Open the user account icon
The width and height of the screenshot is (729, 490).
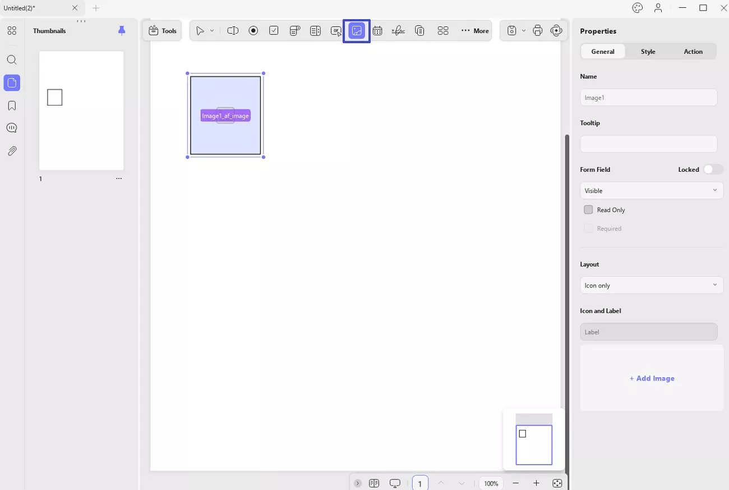658,8
